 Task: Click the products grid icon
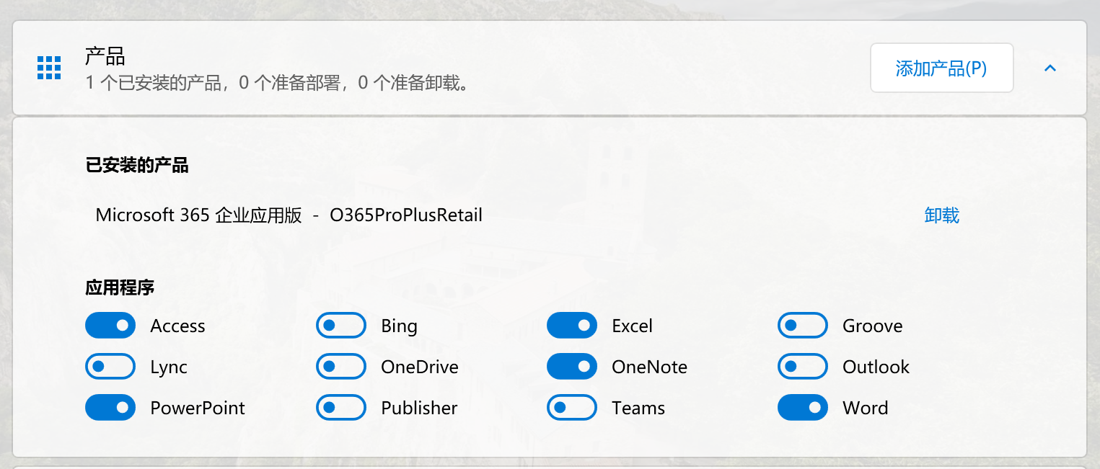coord(49,68)
